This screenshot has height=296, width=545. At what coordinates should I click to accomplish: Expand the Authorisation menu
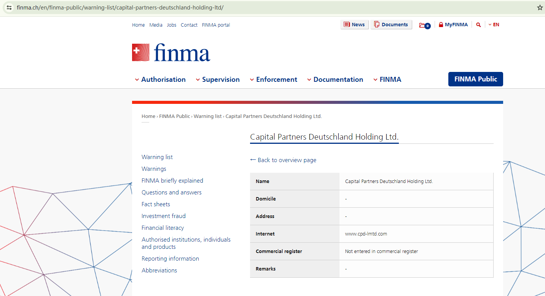pyautogui.click(x=160, y=80)
